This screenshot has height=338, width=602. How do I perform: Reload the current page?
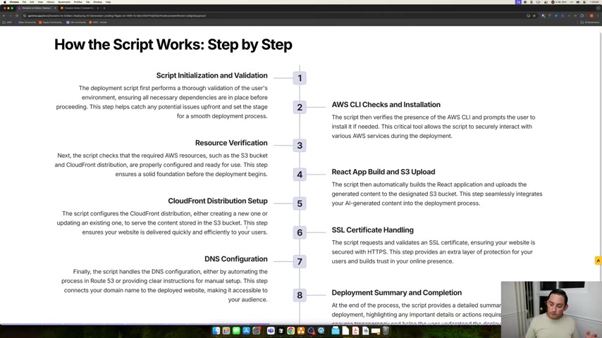[x=17, y=15]
